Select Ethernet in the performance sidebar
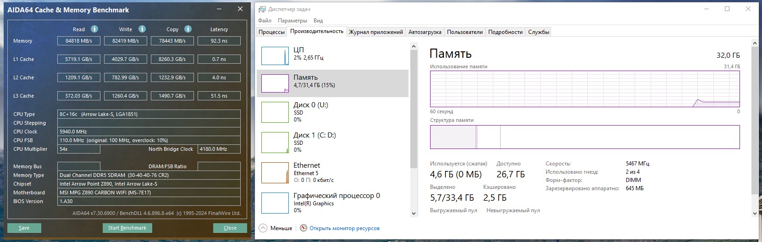This screenshot has width=762, height=242. [333, 173]
